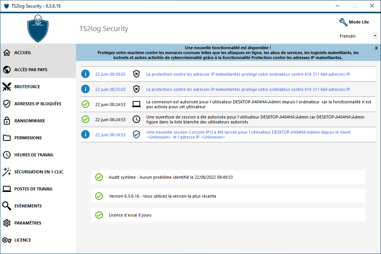This screenshot has height=254, width=381.
Task: Click the 22 juin 08:38:02 timestamp
Action: pos(110,74)
